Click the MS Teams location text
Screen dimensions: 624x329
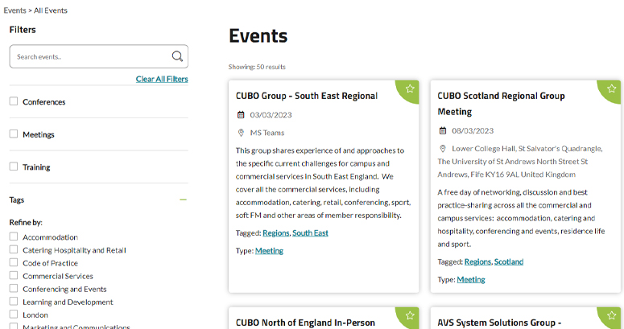267,133
